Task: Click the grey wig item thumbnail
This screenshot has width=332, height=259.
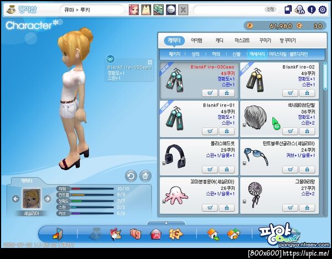Action: 256,118
